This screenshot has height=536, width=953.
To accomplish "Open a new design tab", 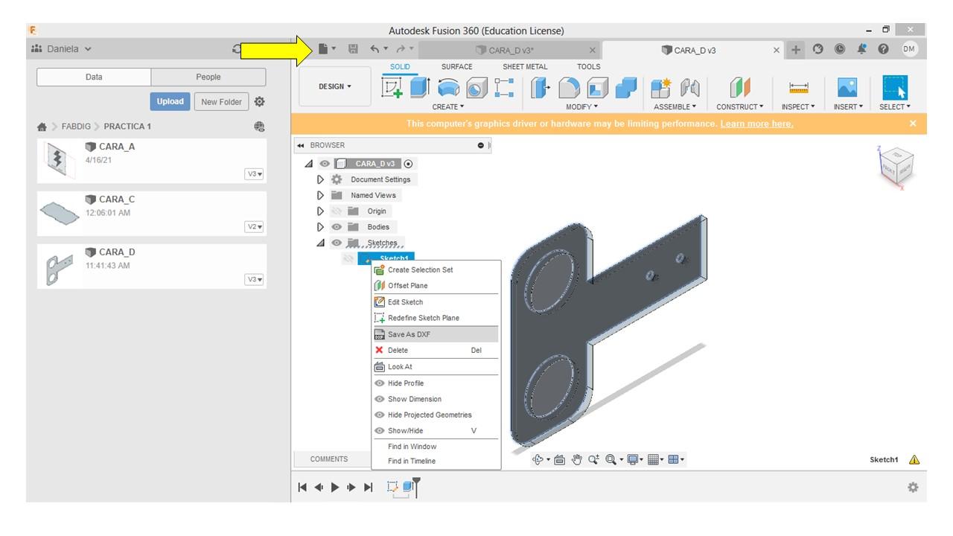I will [x=796, y=49].
